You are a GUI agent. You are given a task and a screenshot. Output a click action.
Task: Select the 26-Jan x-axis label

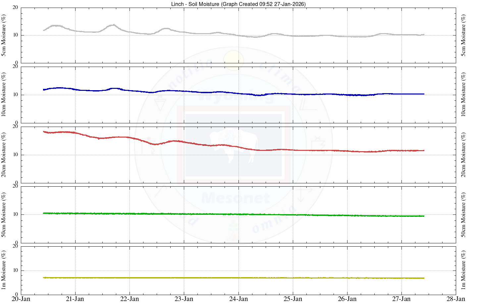click(x=347, y=299)
